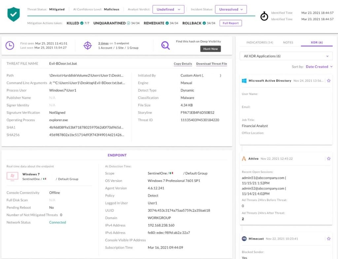This screenshot has width=338, height=259.
Task: Click the Custom Alert initiated-by value
Action: 201,76
